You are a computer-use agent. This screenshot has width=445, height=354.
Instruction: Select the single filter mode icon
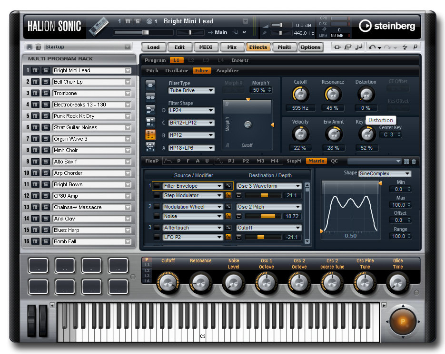point(150,85)
